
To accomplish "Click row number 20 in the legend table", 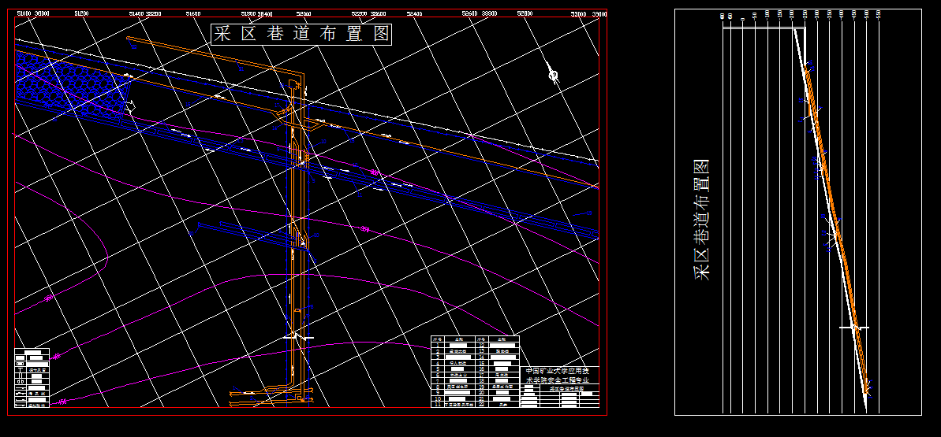I will click(482, 393).
